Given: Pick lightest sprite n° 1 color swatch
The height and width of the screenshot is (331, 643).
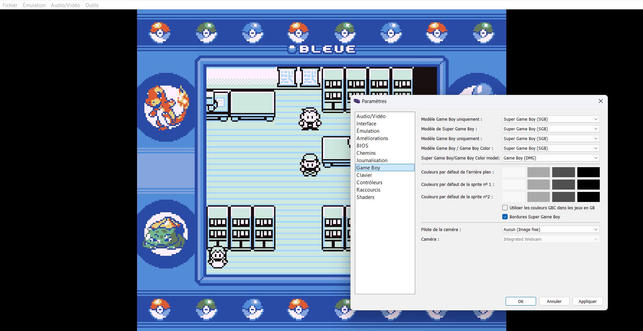Looking at the screenshot, I should (513, 185).
